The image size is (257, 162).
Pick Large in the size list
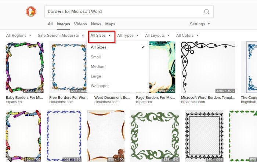tap(96, 76)
